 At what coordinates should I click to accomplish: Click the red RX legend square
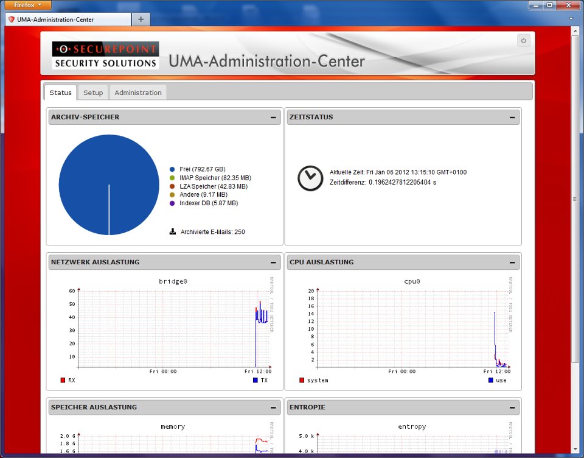click(x=63, y=380)
